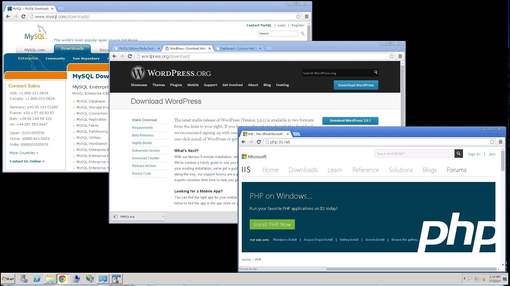Click back arrow in MySQL browser window
This screenshot has height=286, width=510.
(x=8, y=17)
